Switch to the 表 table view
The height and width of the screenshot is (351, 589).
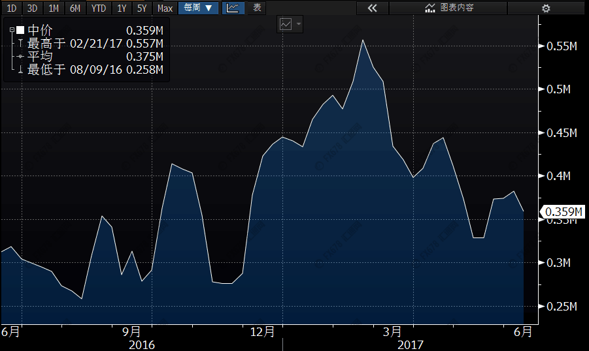257,8
